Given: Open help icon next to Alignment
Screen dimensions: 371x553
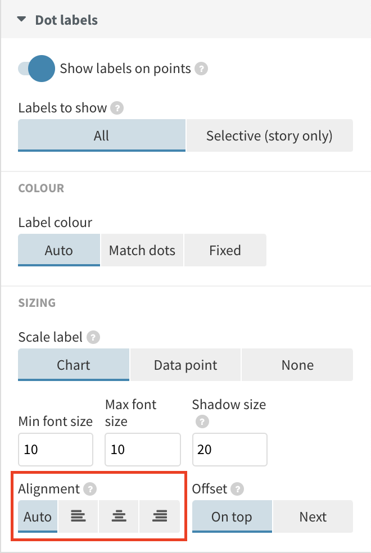Looking at the screenshot, I should [x=91, y=489].
